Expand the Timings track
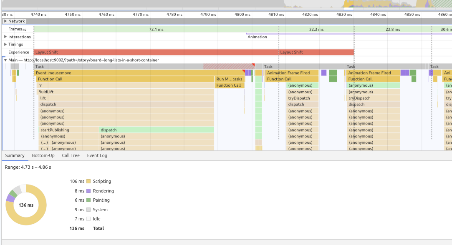The image size is (452, 245). tap(5, 44)
